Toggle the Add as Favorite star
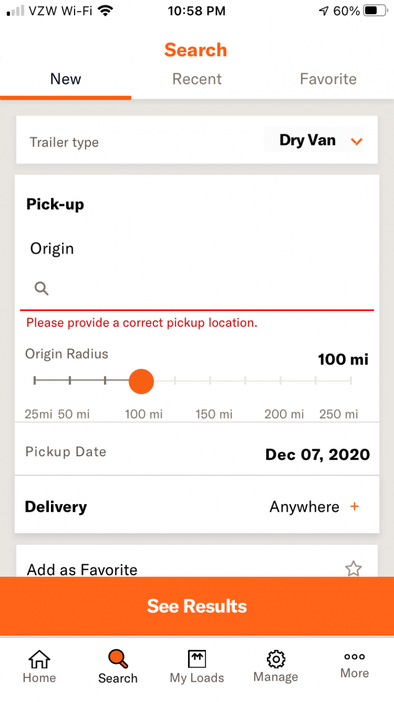 353,569
